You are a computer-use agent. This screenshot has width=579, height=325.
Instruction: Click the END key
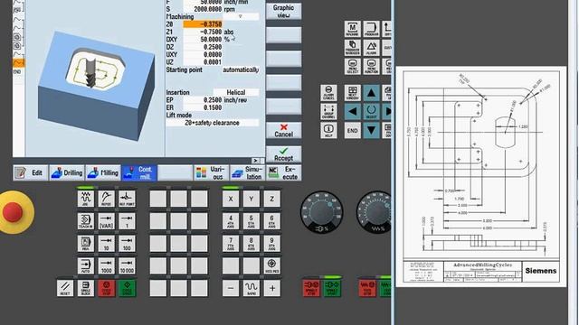tap(352, 130)
